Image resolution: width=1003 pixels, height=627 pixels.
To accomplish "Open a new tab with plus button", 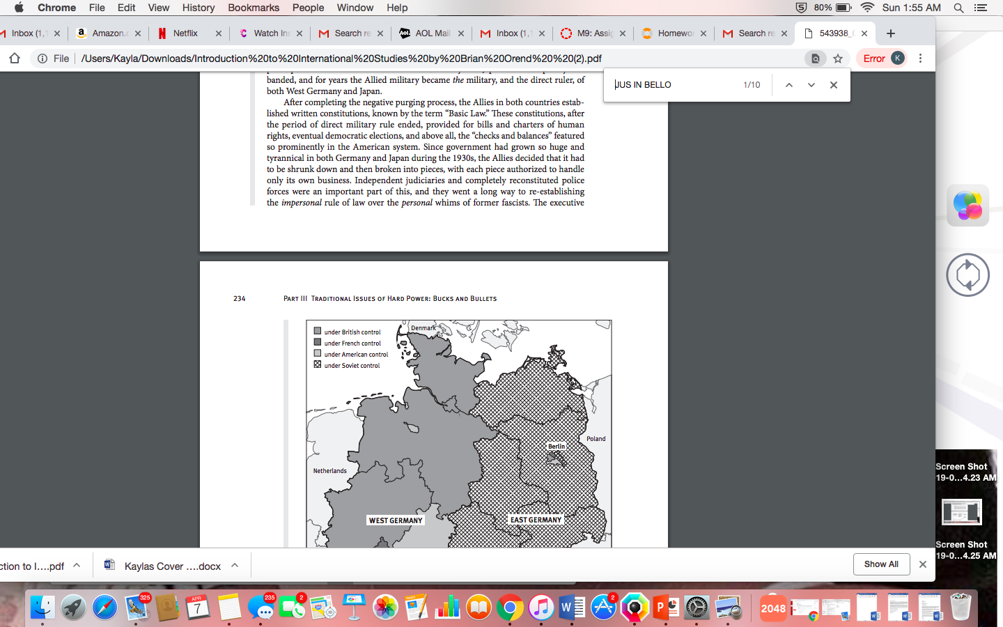I will (891, 33).
